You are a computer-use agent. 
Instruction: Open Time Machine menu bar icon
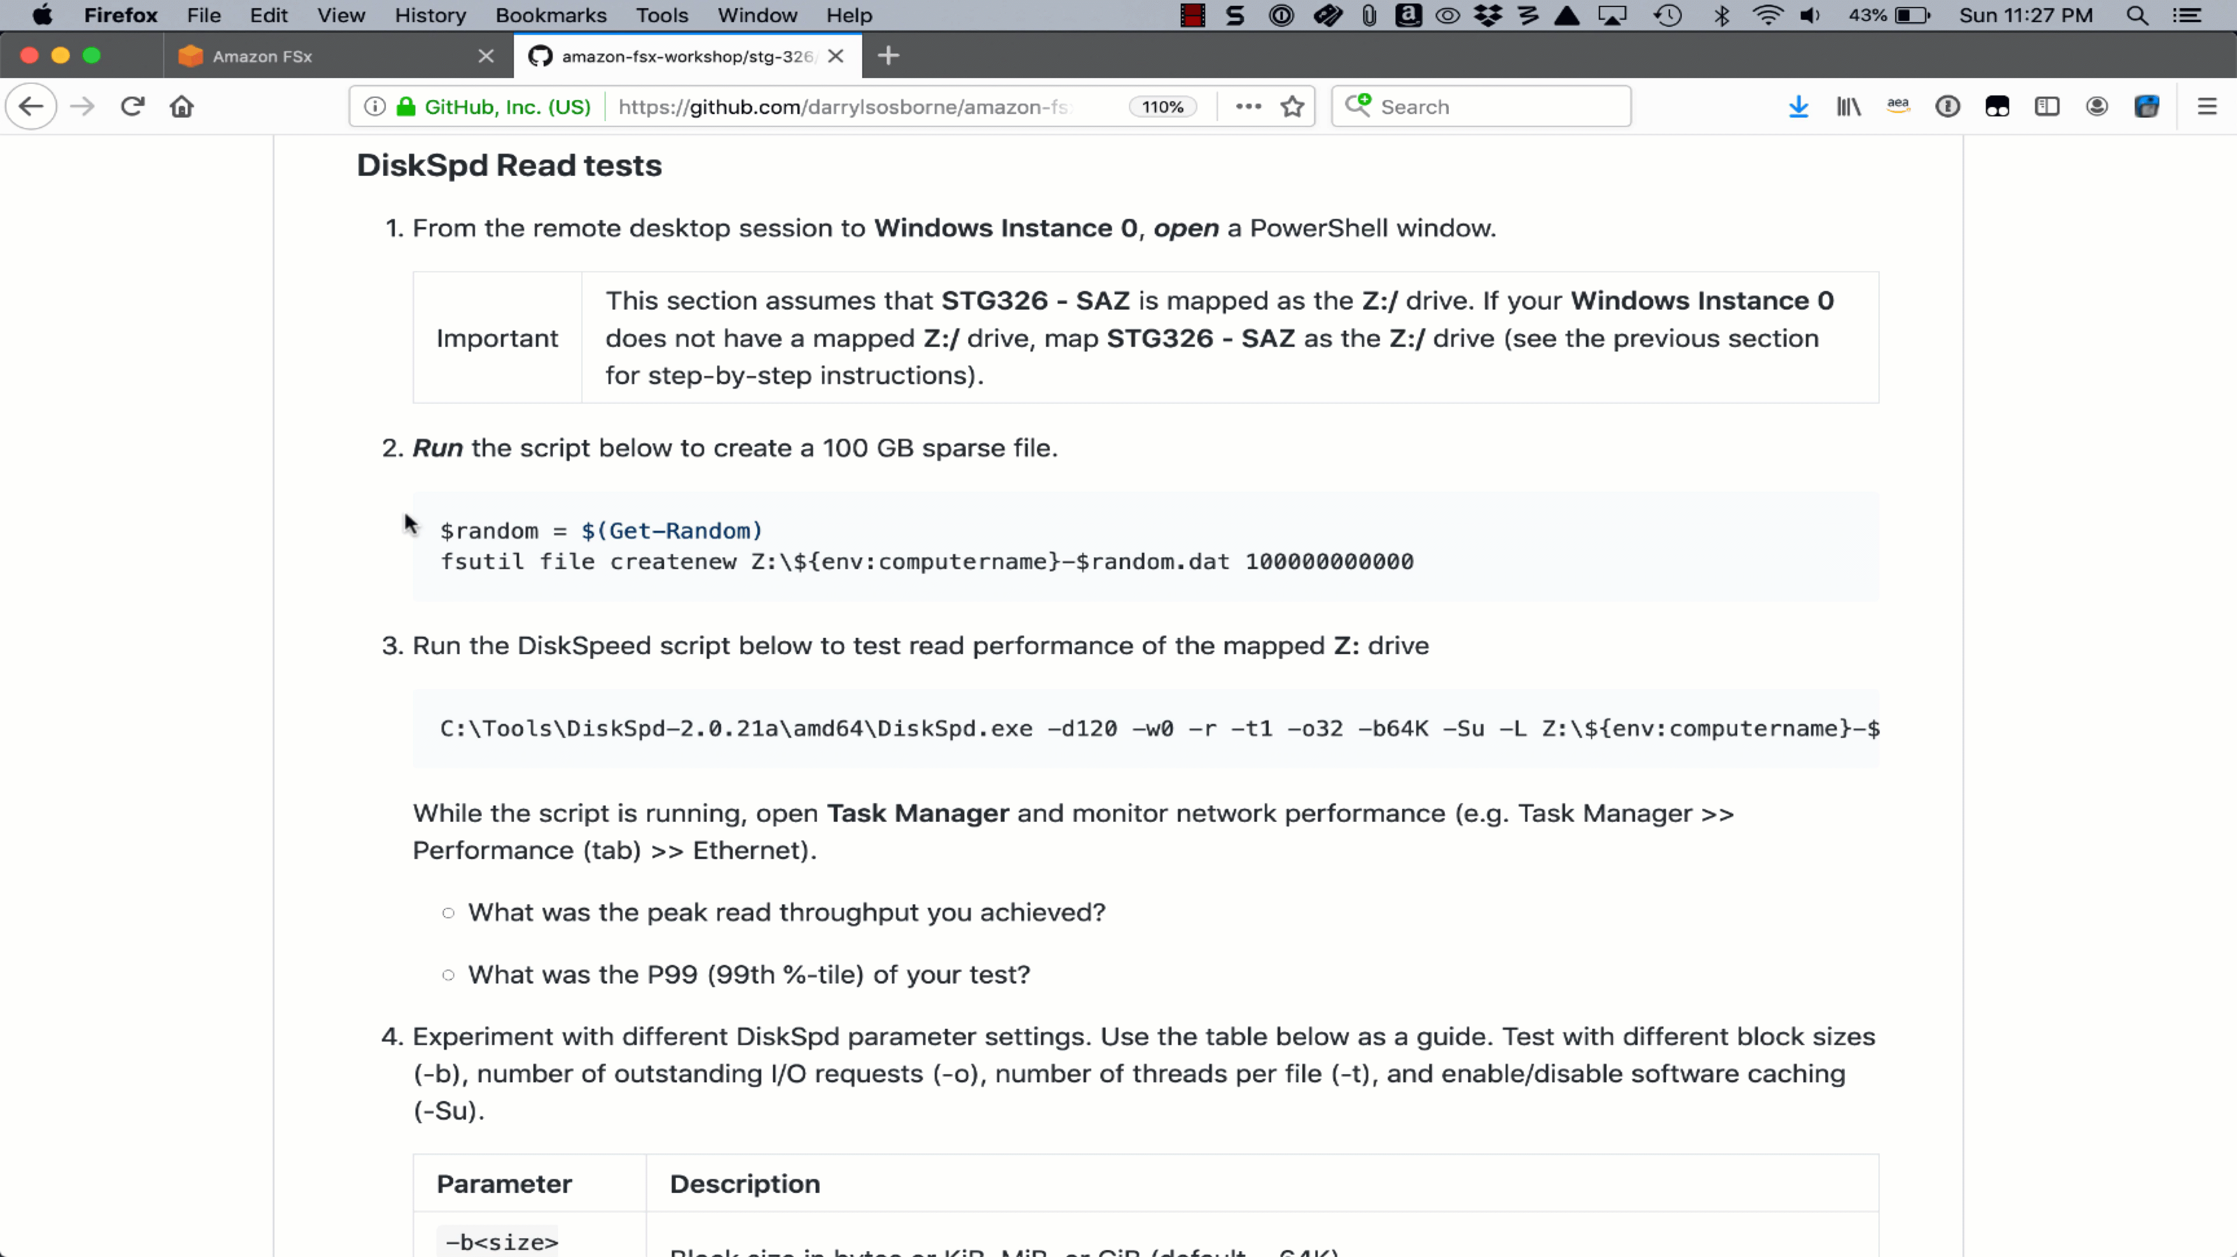(1667, 15)
